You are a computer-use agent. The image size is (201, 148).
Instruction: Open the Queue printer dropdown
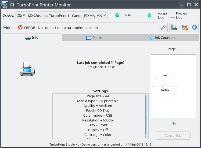pos(62,16)
